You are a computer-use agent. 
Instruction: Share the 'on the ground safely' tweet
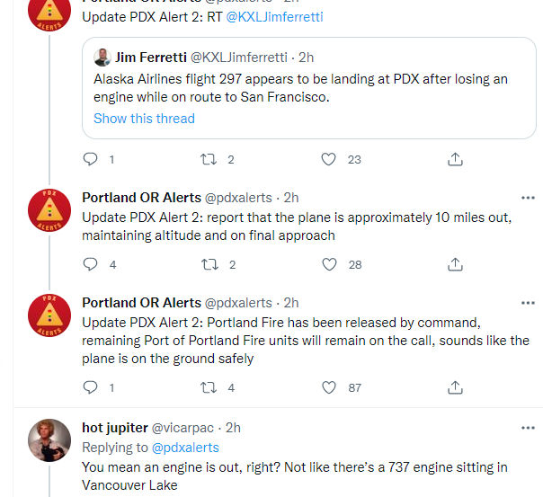[x=455, y=387]
